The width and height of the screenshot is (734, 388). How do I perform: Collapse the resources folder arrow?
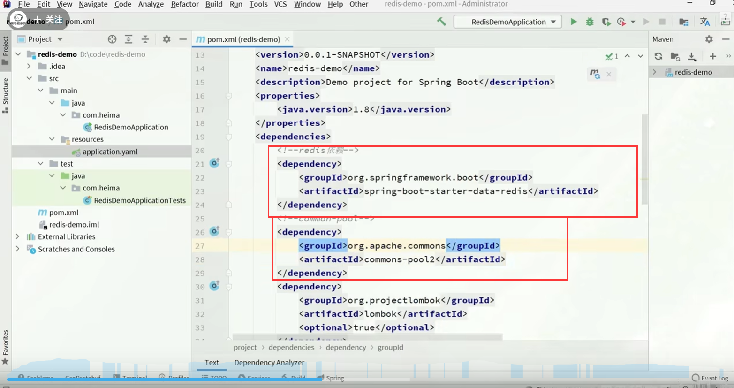click(x=52, y=139)
